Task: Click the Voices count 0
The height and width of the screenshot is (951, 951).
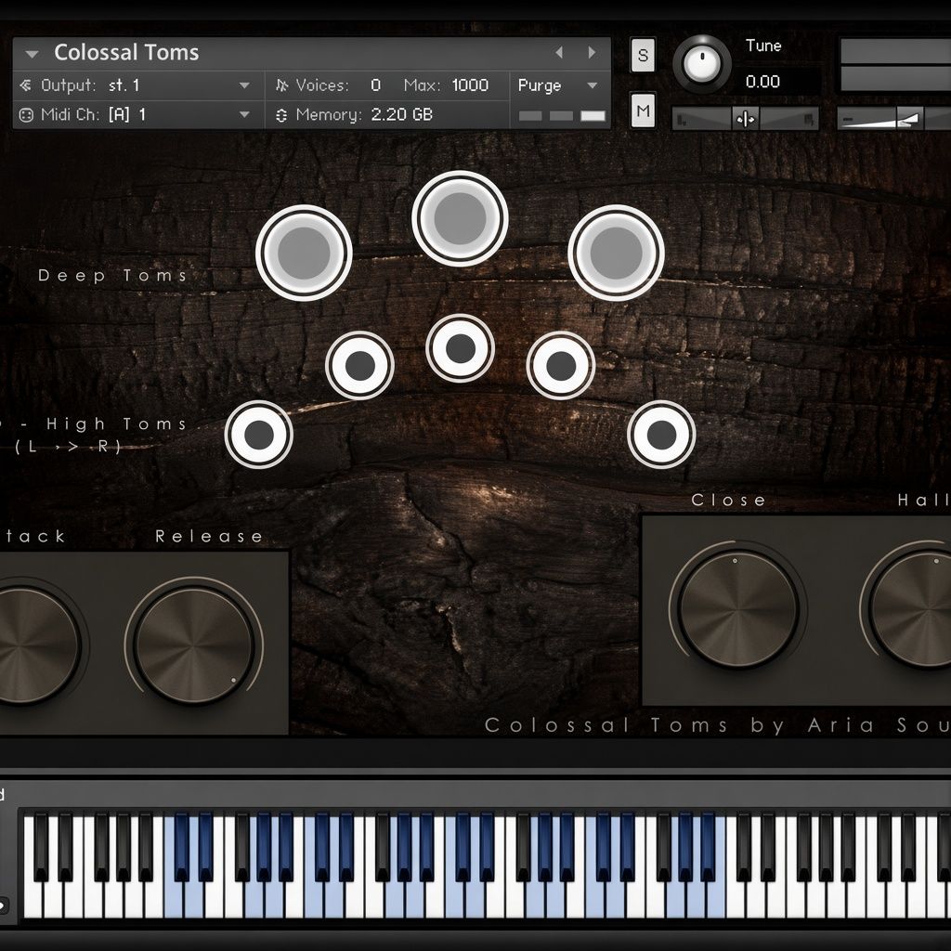Action: pos(375,85)
